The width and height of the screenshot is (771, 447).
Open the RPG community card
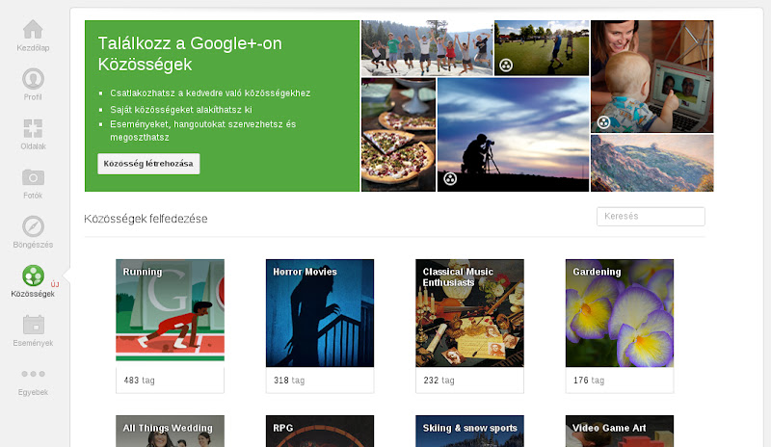coord(320,432)
